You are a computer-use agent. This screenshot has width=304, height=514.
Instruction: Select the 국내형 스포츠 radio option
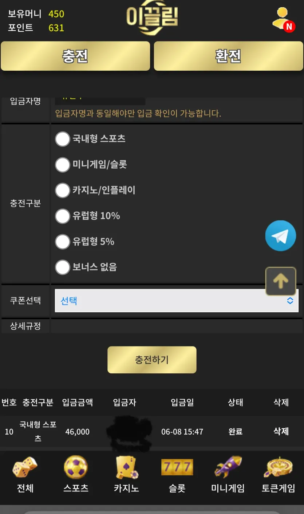coord(62,139)
